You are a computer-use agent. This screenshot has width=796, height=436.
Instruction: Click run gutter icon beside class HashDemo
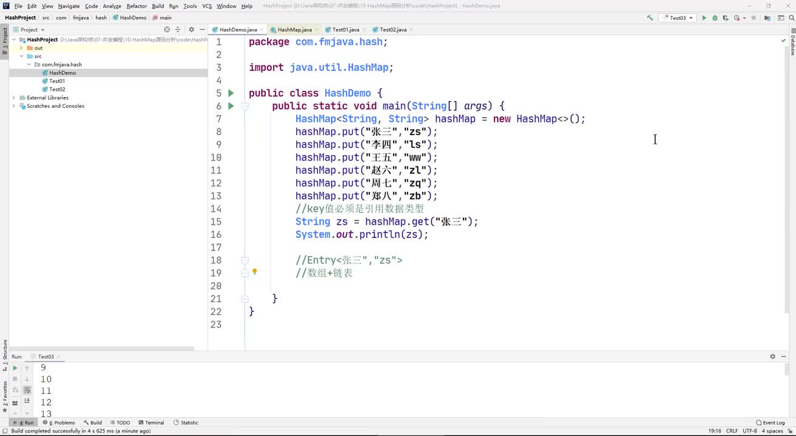click(231, 93)
